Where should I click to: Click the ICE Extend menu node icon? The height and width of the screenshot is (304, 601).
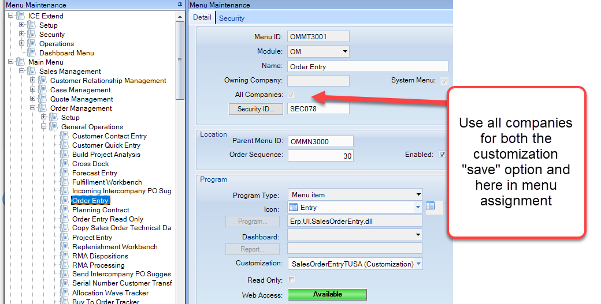pyautogui.click(x=21, y=16)
